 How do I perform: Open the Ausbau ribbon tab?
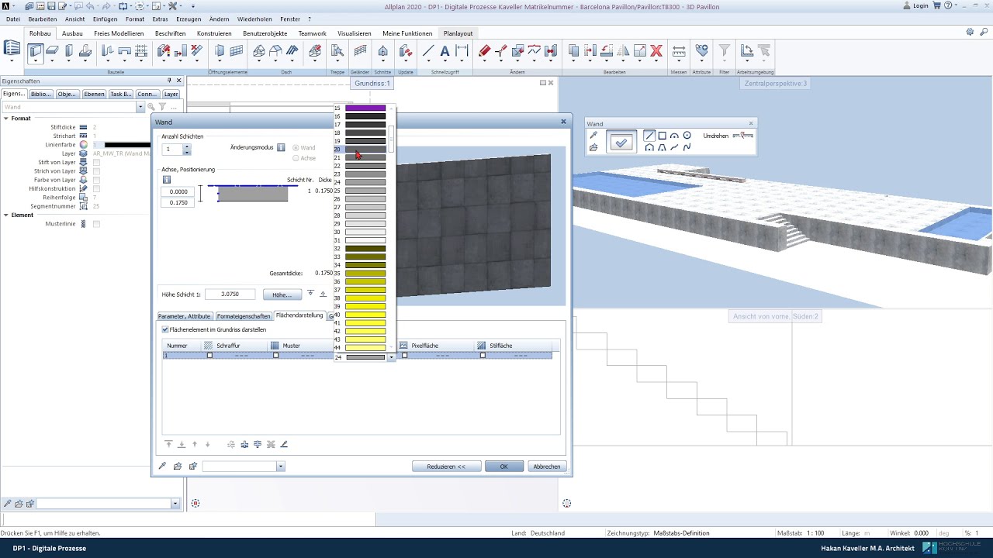[72, 33]
